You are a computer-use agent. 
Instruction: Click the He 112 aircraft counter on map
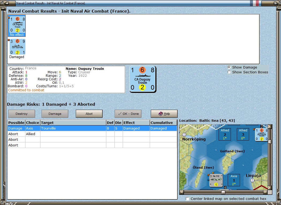(216, 180)
